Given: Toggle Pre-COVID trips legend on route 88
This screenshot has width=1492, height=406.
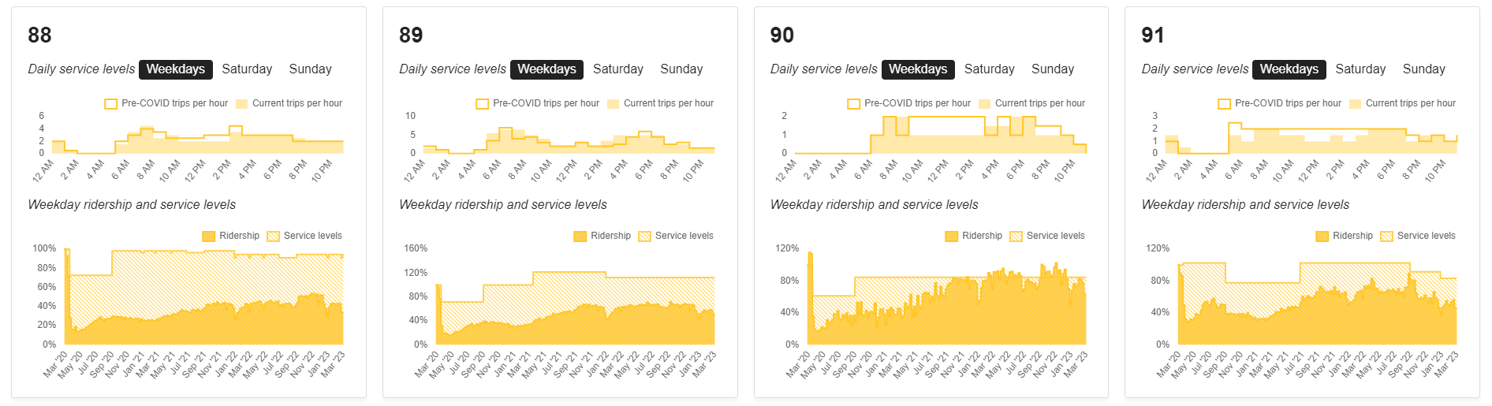Looking at the screenshot, I should (x=111, y=104).
